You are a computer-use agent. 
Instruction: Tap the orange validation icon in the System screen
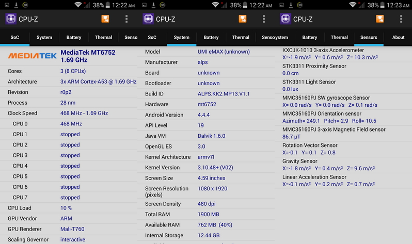pos(243,19)
